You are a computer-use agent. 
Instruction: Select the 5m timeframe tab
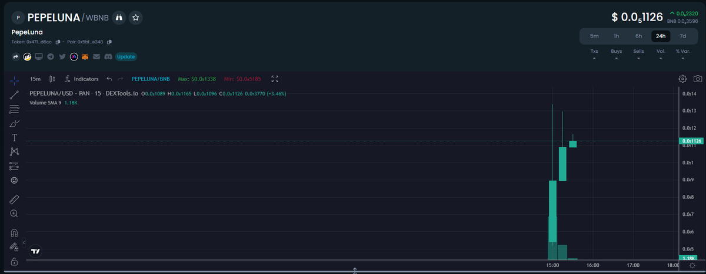pos(594,36)
